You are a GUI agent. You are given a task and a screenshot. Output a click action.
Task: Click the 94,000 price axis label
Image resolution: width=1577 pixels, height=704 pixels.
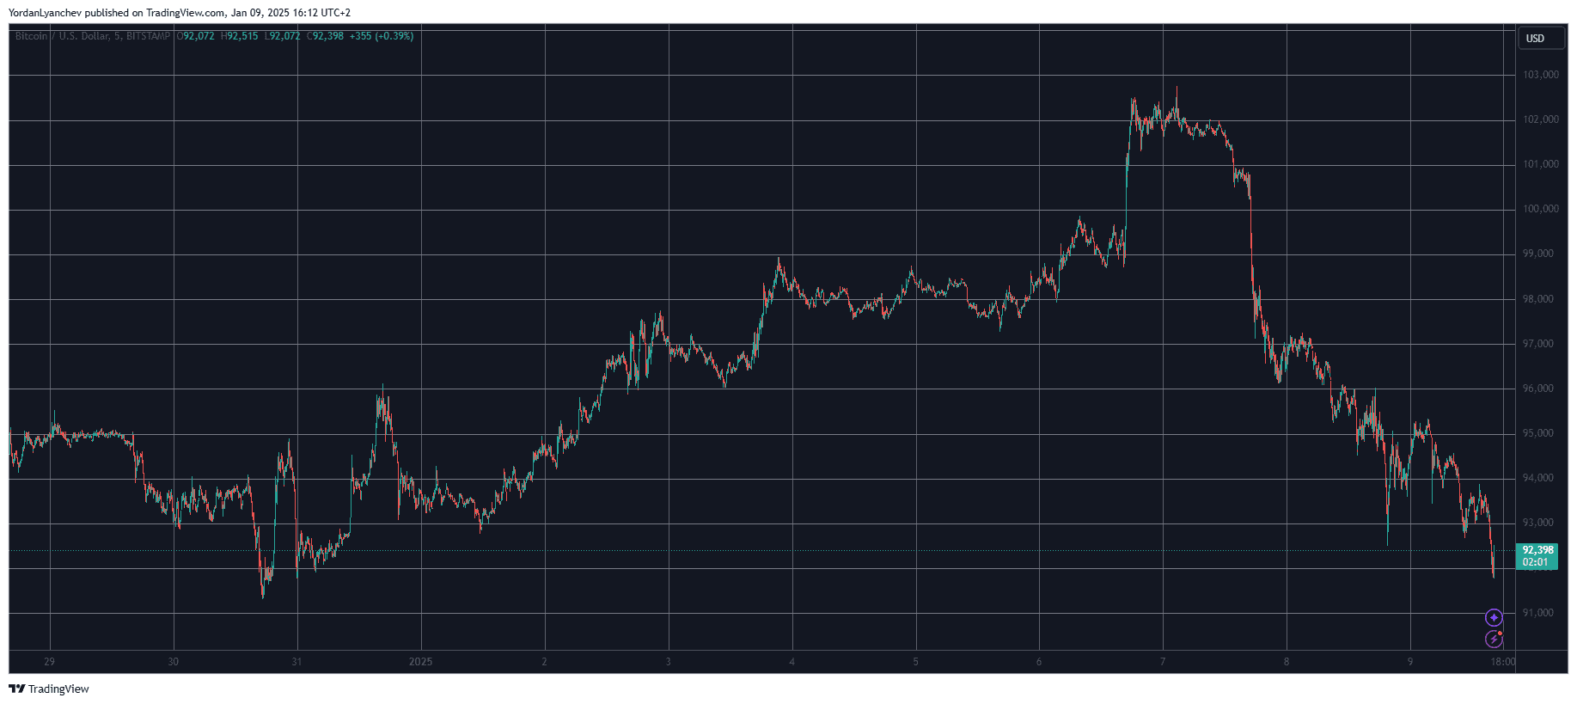point(1538,478)
